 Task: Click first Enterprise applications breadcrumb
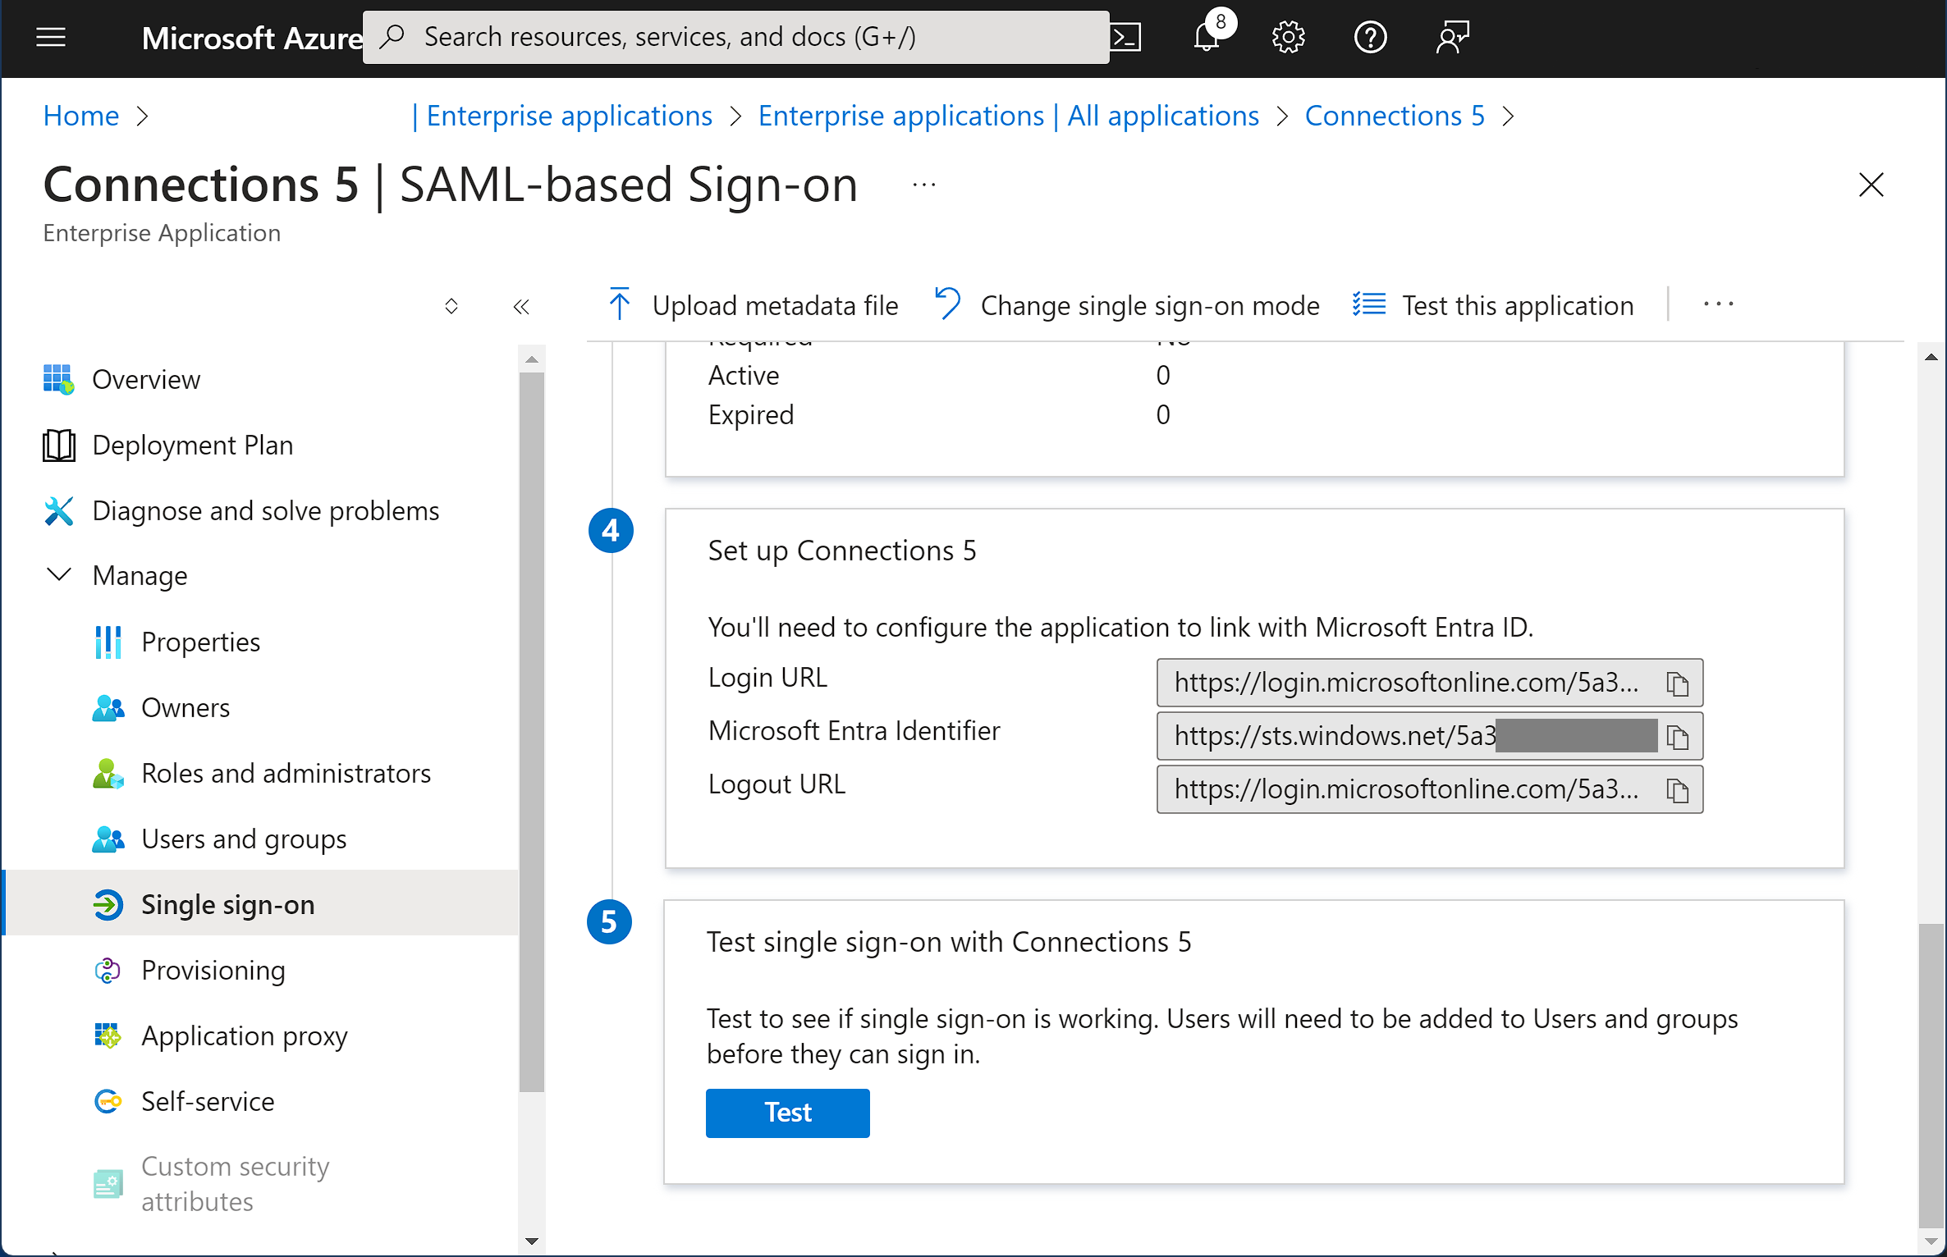point(569,116)
